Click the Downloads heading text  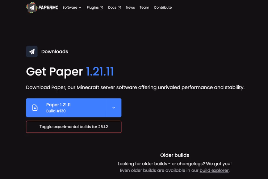(55, 52)
